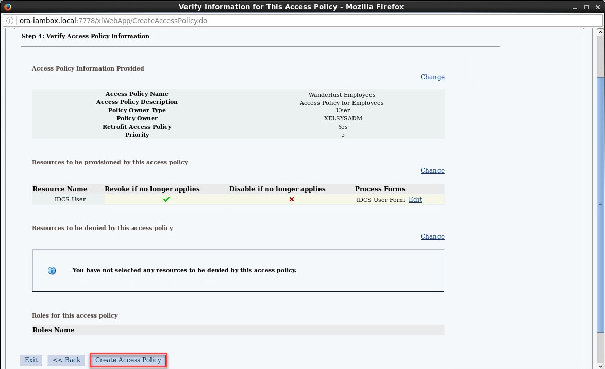The image size is (605, 369).
Task: Click the info icon in the denied resources message box
Action: pyautogui.click(x=52, y=270)
